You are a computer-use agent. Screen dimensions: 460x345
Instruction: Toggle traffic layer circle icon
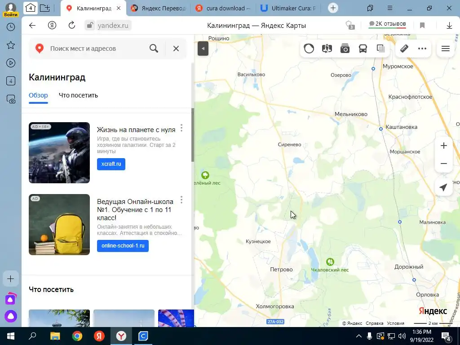(309, 49)
